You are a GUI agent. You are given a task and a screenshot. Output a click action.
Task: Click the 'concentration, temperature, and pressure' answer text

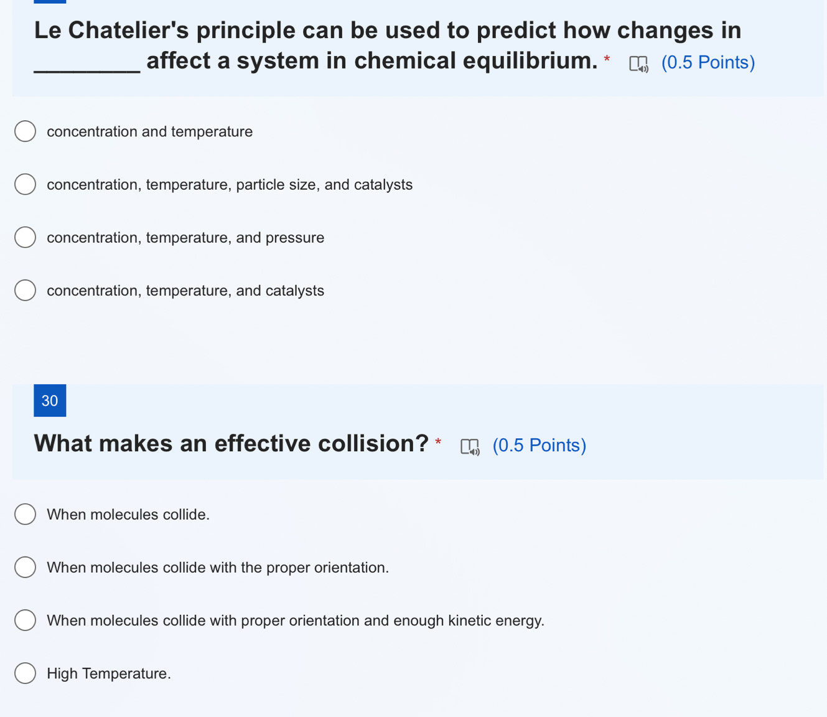click(185, 238)
